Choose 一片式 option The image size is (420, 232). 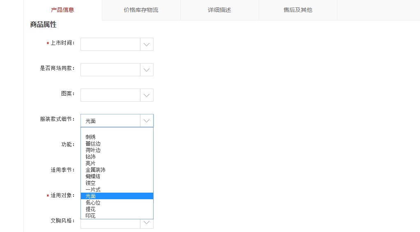pyautogui.click(x=117, y=189)
